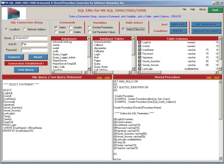Click the Databases list scroll down arrow
This screenshot has height=164, width=224.
point(89,69)
